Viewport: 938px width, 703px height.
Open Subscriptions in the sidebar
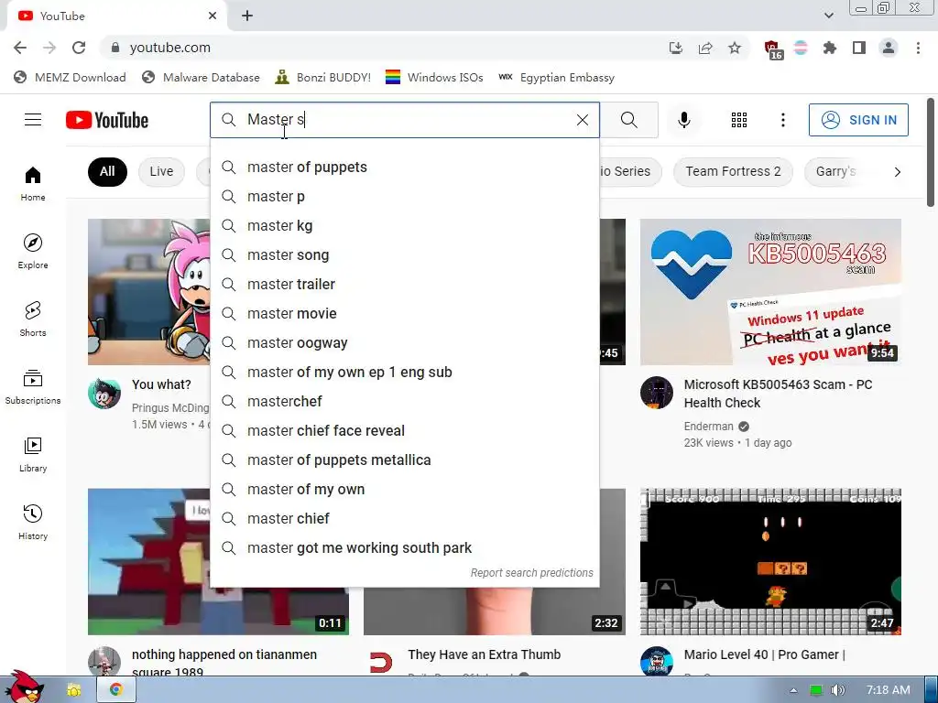pos(33,387)
